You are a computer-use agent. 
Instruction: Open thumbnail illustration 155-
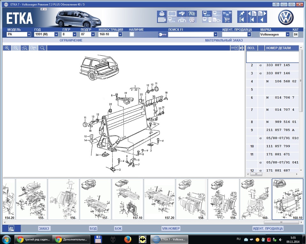click(x=32, y=199)
